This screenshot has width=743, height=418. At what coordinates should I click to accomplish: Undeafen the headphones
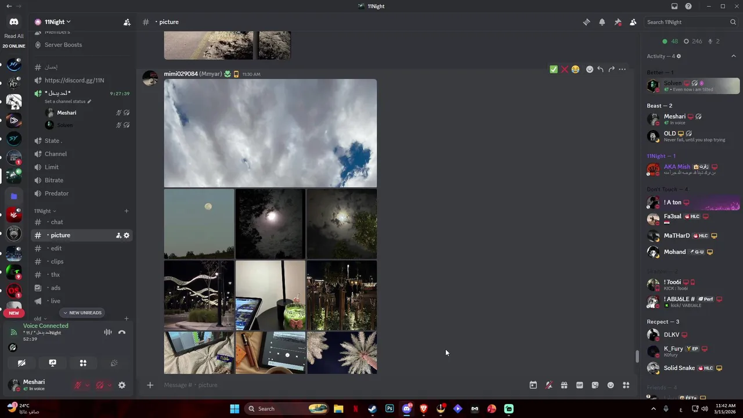(x=100, y=385)
